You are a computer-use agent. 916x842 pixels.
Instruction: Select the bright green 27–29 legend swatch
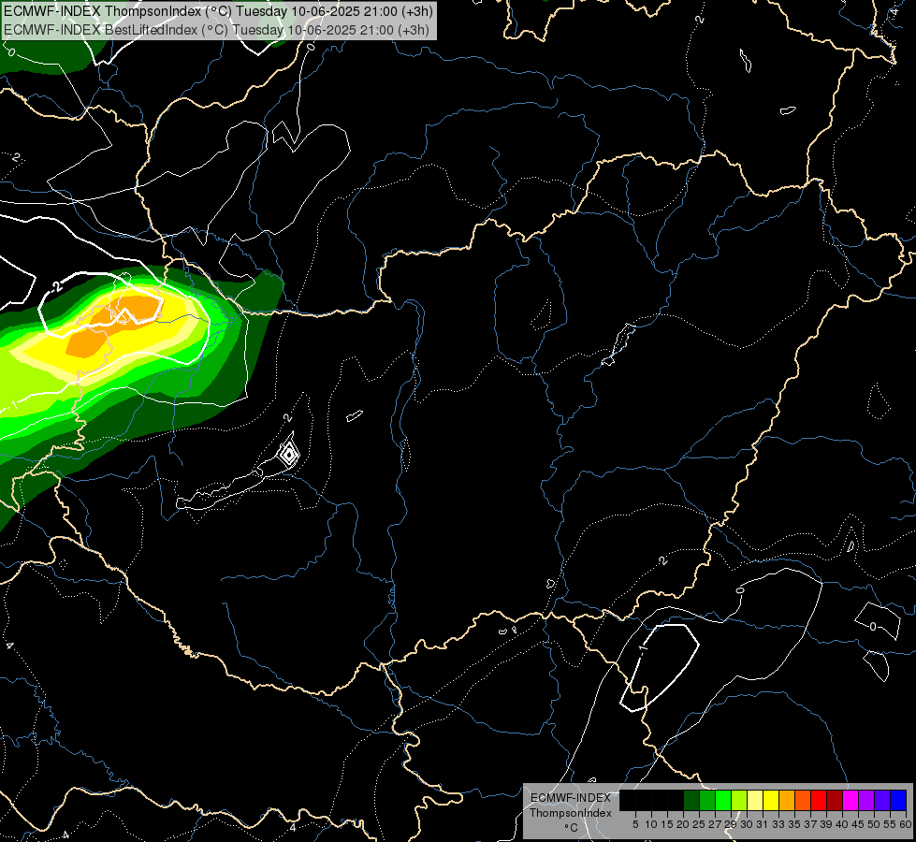tap(723, 800)
